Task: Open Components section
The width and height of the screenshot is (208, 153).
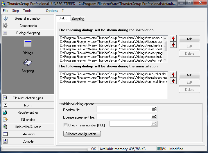Action: [x=28, y=26]
